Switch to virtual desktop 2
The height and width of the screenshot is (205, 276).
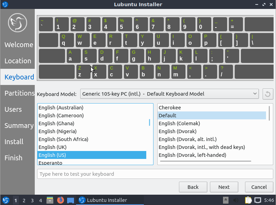pyautogui.click(x=24, y=200)
